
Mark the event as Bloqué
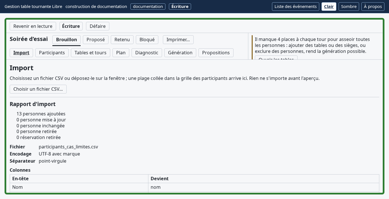[147, 40]
